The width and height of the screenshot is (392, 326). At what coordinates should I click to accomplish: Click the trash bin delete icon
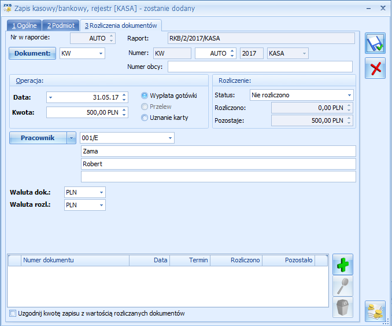pos(342,307)
